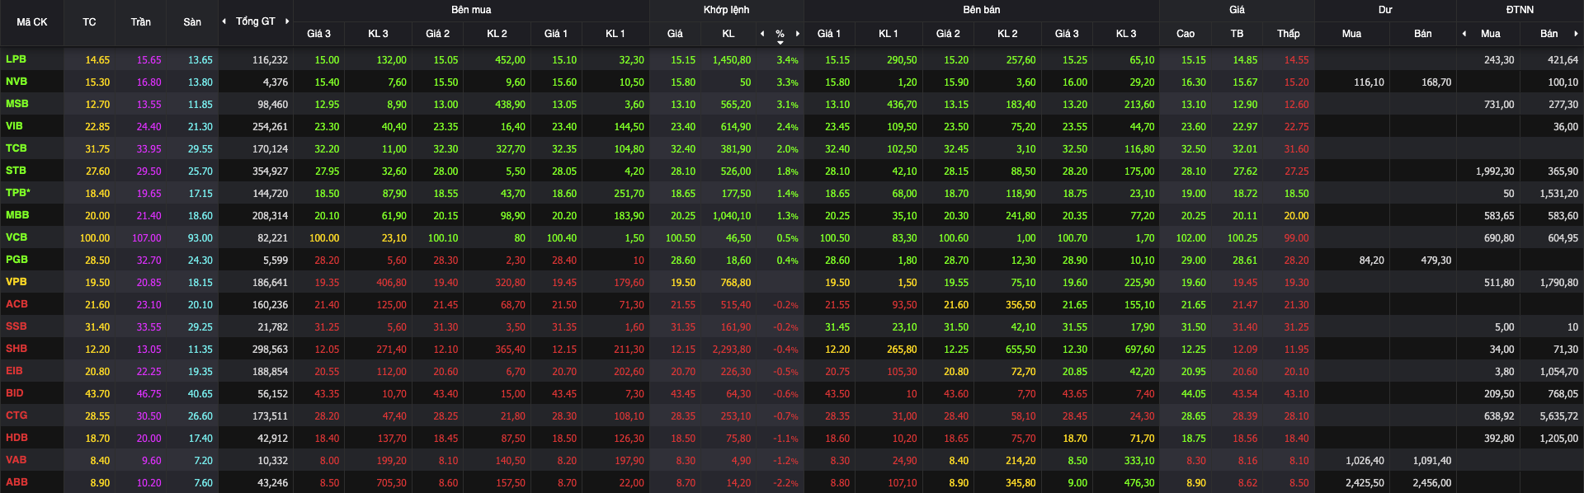Click STB foreign buy 1,992,30
This screenshot has width=1584, height=493.
coord(1495,171)
